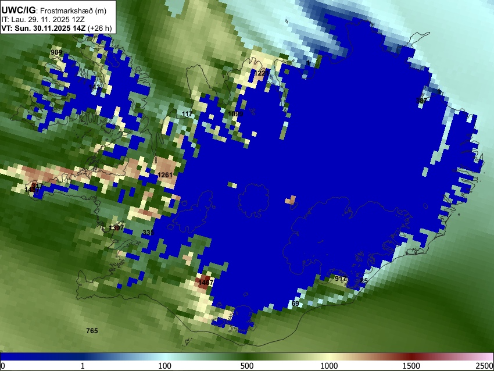Click the 1261 value label on the map
Viewport: 494px width, 371px height.
[x=165, y=175]
